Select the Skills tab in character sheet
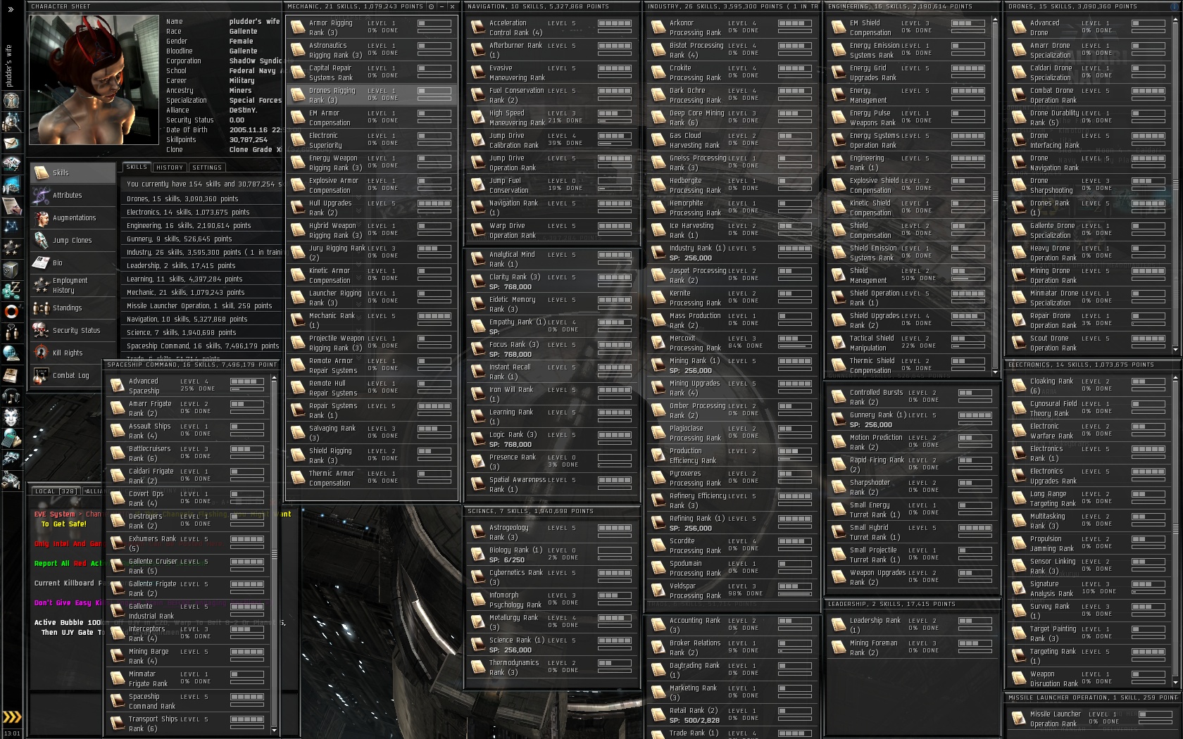 (x=137, y=167)
